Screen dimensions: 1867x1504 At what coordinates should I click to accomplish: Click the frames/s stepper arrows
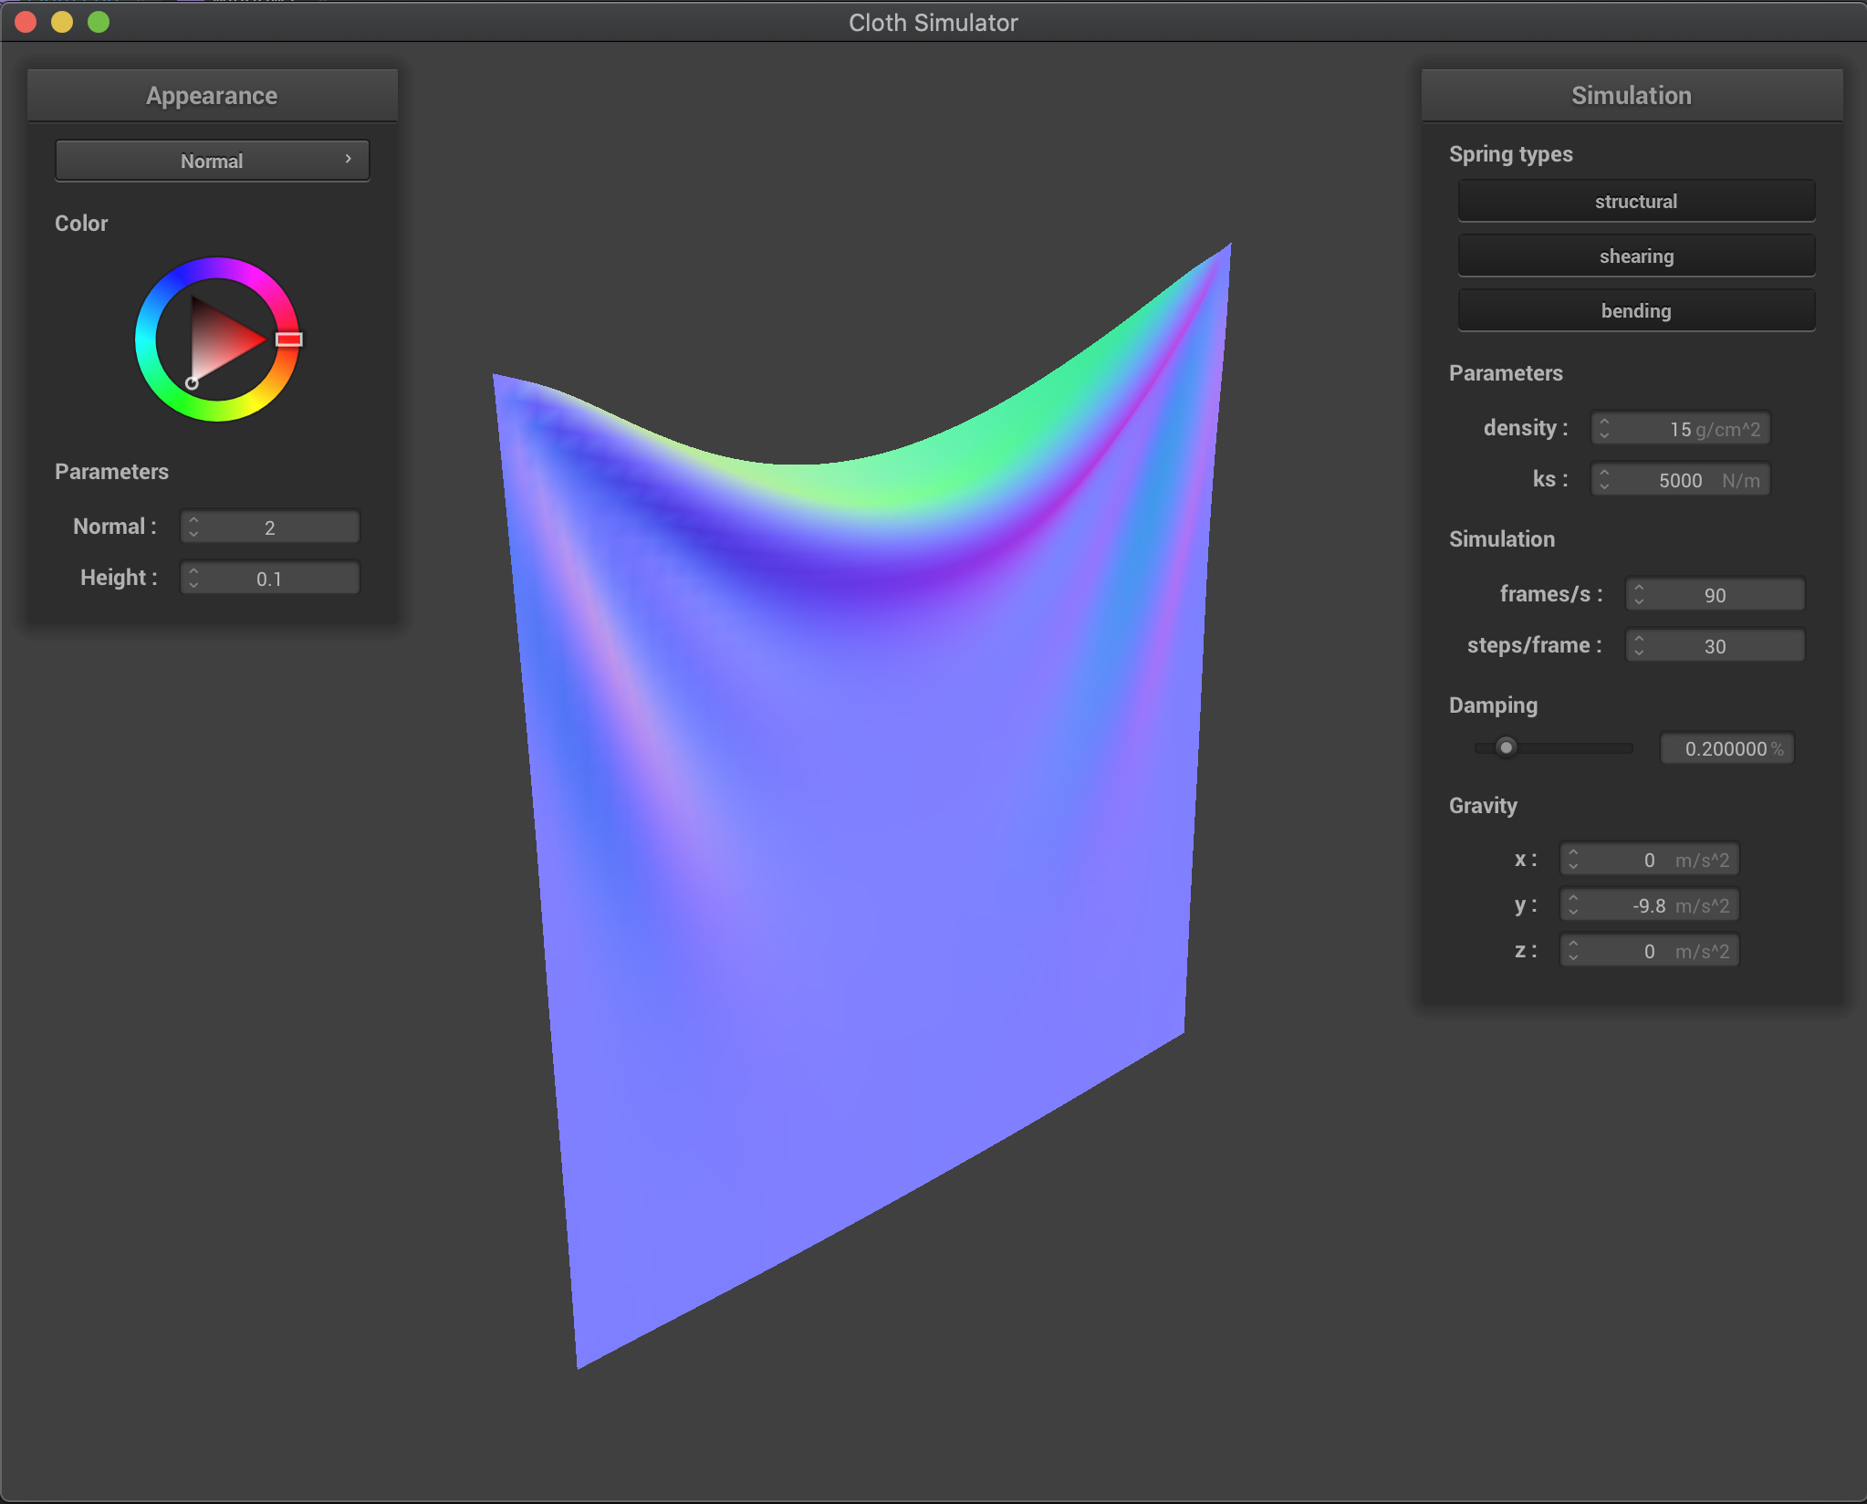click(1639, 594)
